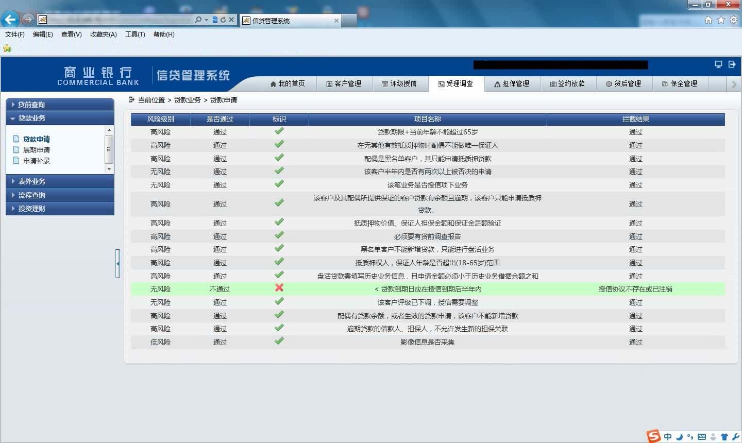This screenshot has width=742, height=443.
Task: Open favorites via the star icon at top right
Action: tap(721, 20)
